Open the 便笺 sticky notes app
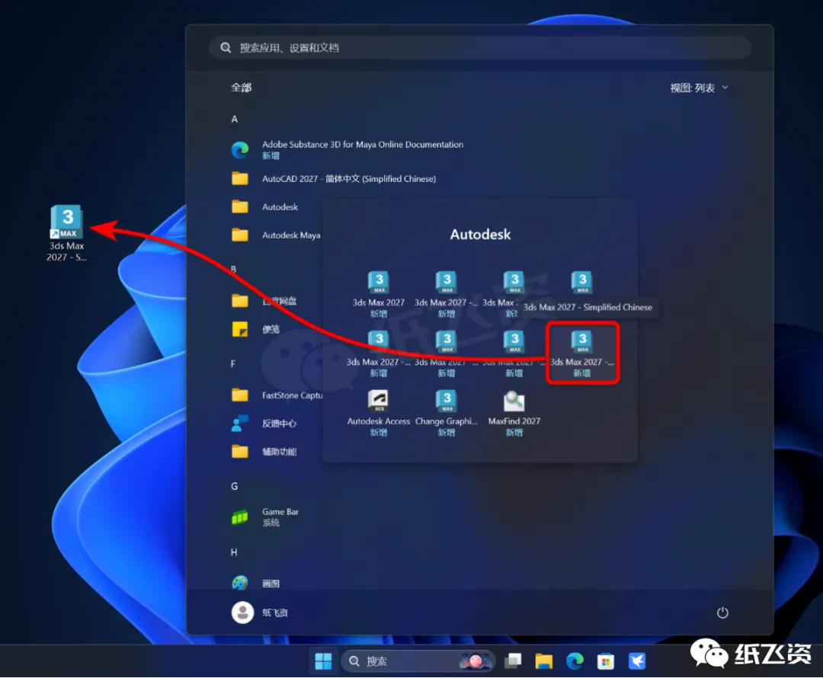823x678 pixels. pos(255,329)
